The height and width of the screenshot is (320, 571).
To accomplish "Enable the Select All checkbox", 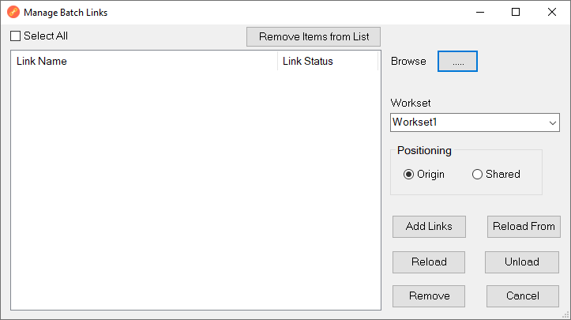I will pos(15,36).
